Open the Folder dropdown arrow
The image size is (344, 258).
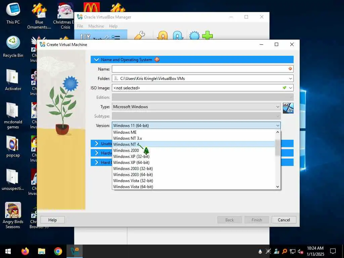[x=290, y=79]
